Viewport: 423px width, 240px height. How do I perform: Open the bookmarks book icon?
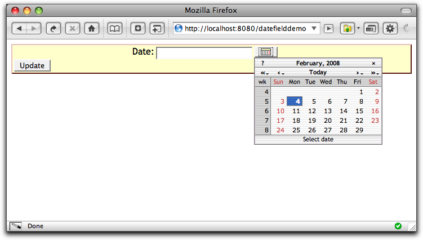tap(115, 28)
